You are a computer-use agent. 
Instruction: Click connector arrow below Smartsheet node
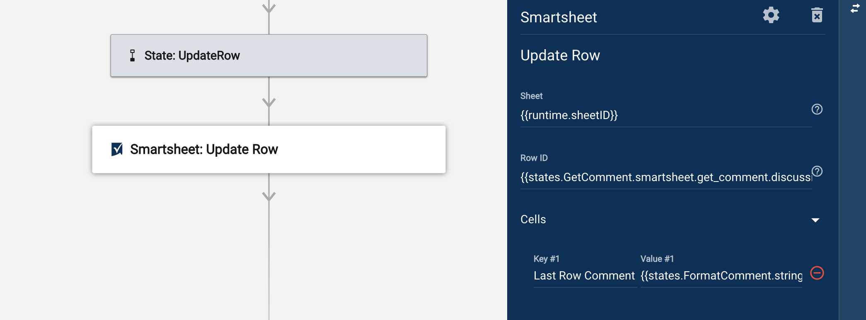click(269, 196)
